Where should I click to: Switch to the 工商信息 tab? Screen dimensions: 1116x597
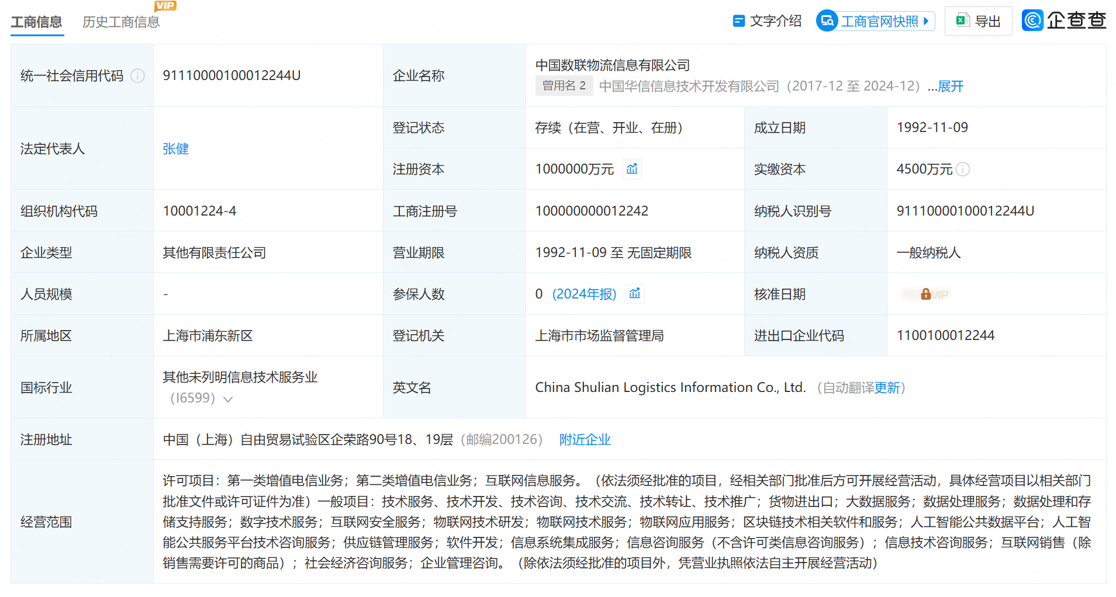[x=37, y=22]
